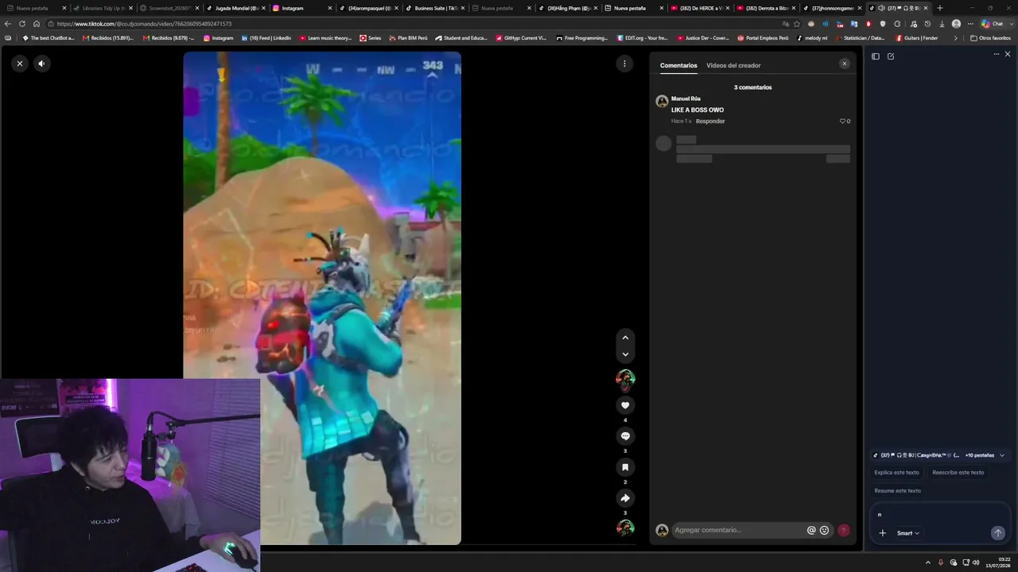Close the comments side panel

(845, 64)
